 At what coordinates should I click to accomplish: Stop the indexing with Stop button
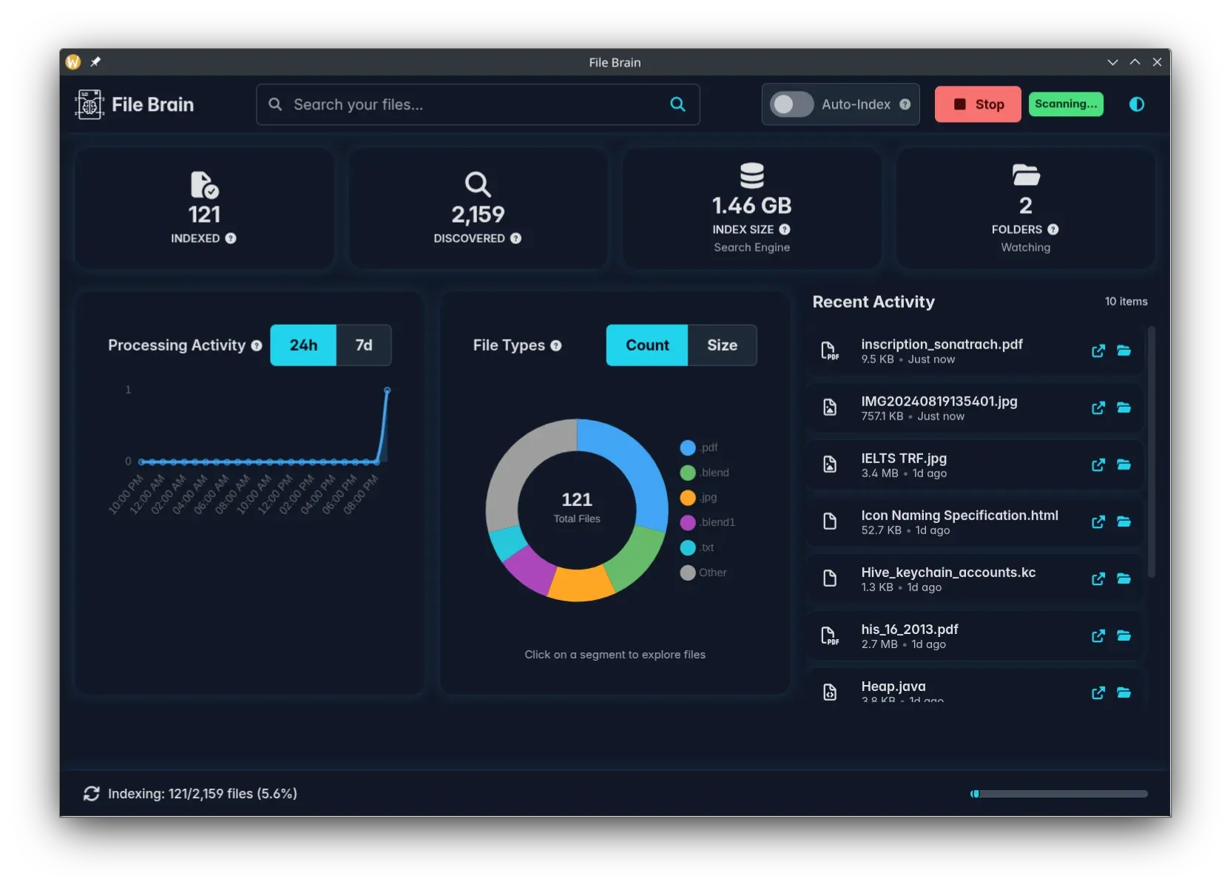click(x=978, y=104)
